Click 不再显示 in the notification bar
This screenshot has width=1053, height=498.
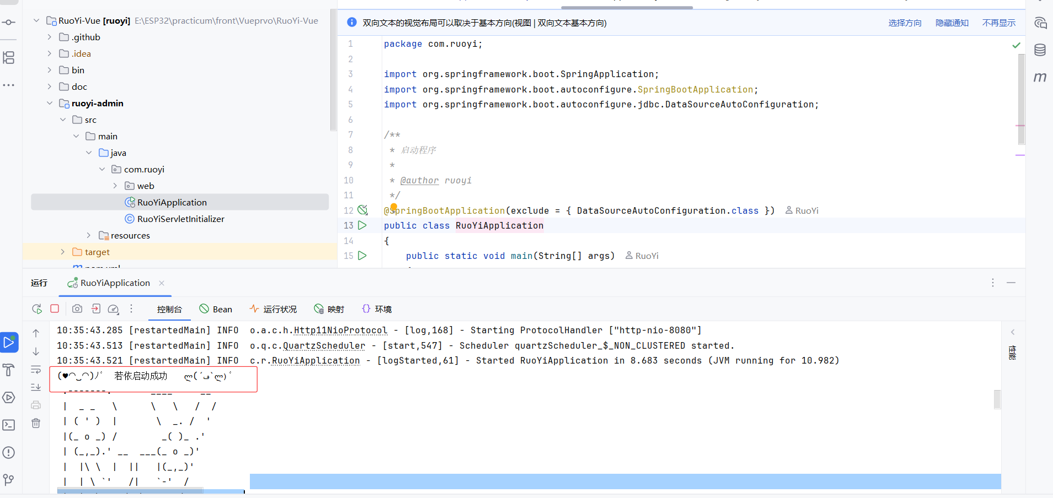(999, 23)
